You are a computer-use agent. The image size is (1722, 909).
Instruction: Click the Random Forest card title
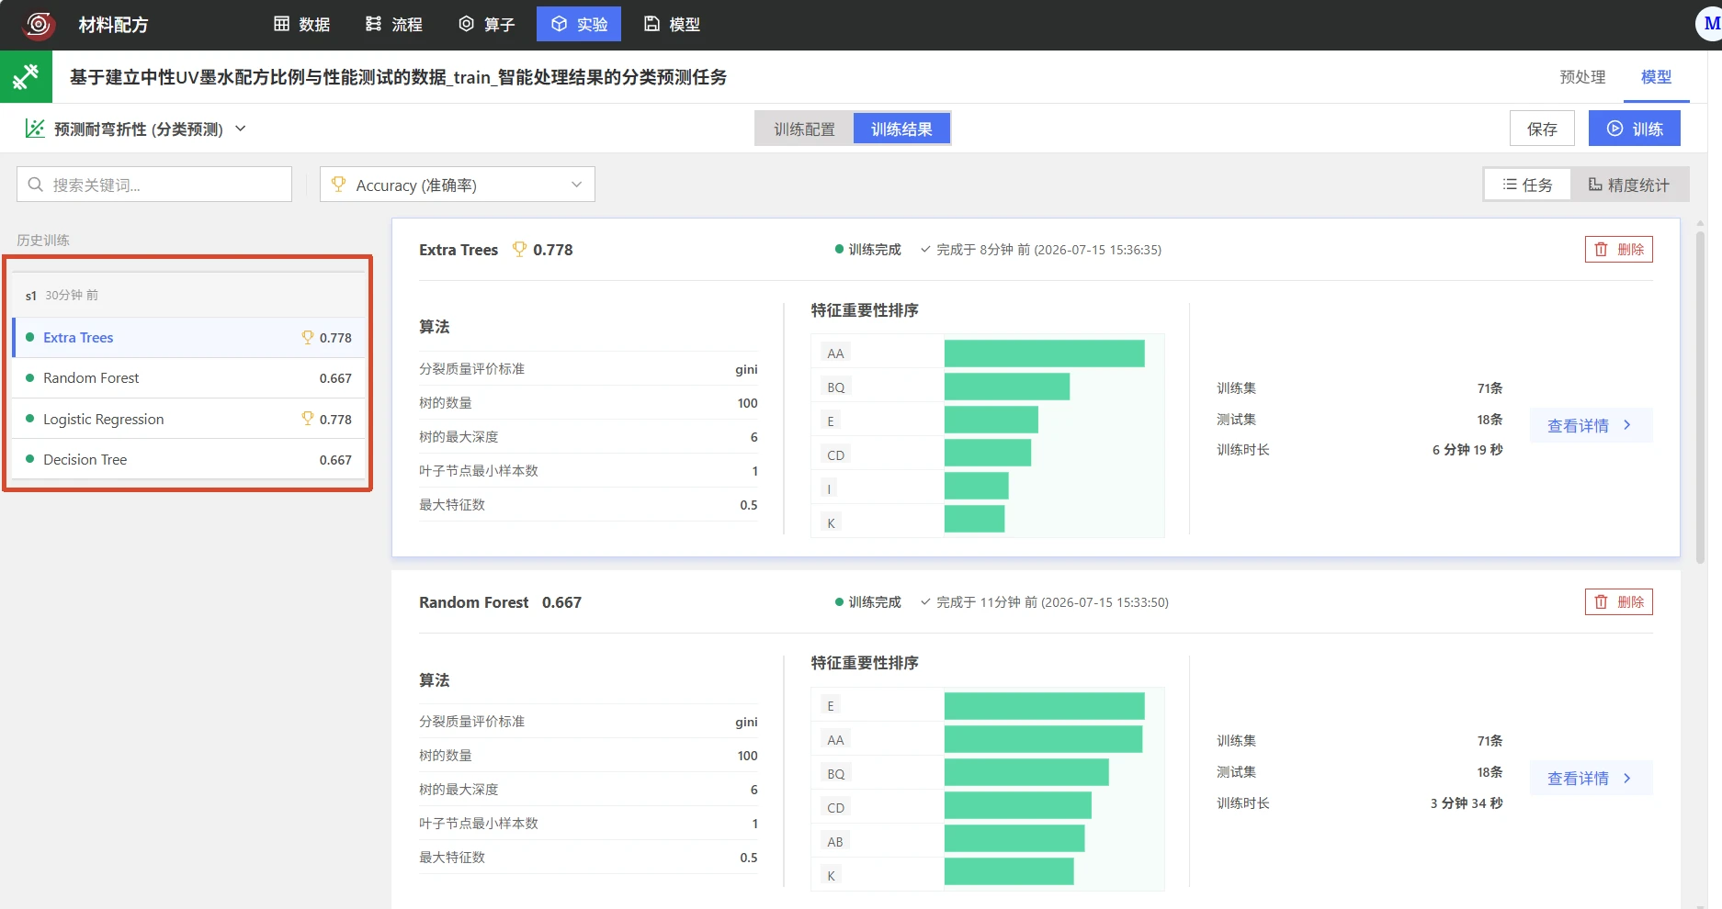coord(473,602)
